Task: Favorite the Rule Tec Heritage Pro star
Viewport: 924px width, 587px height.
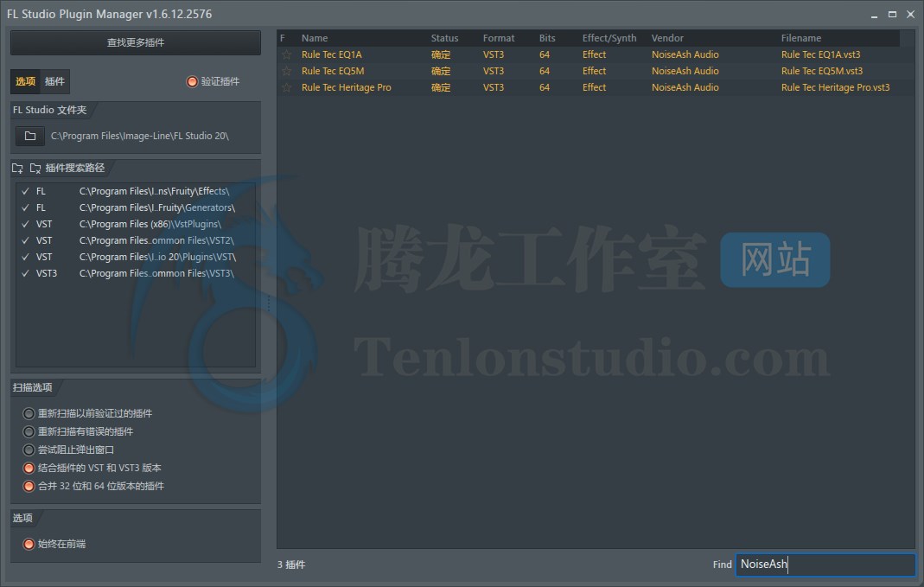Action: pyautogui.click(x=286, y=88)
